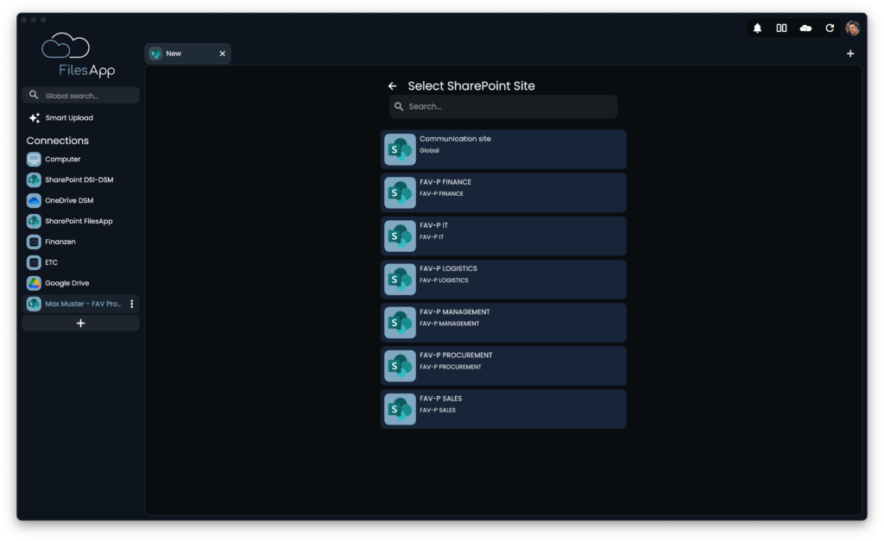Click the Computer monitor icon

(34, 160)
